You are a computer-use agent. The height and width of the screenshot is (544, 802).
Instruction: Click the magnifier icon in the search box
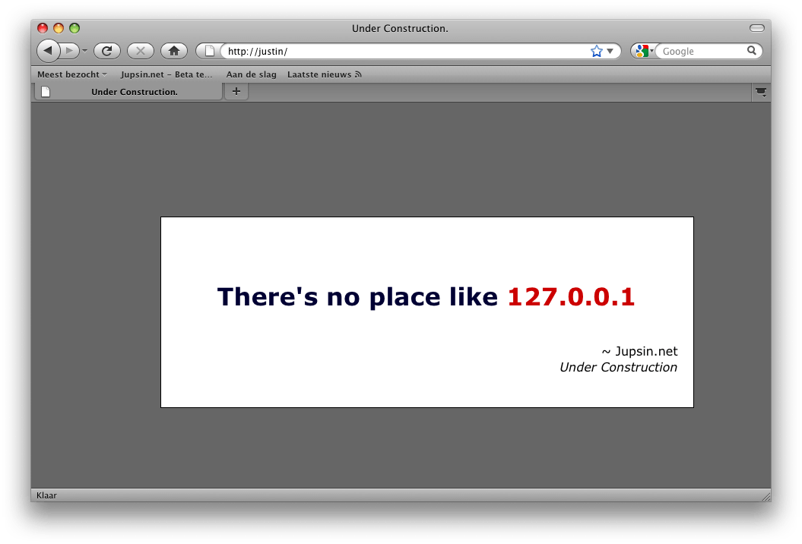point(752,51)
